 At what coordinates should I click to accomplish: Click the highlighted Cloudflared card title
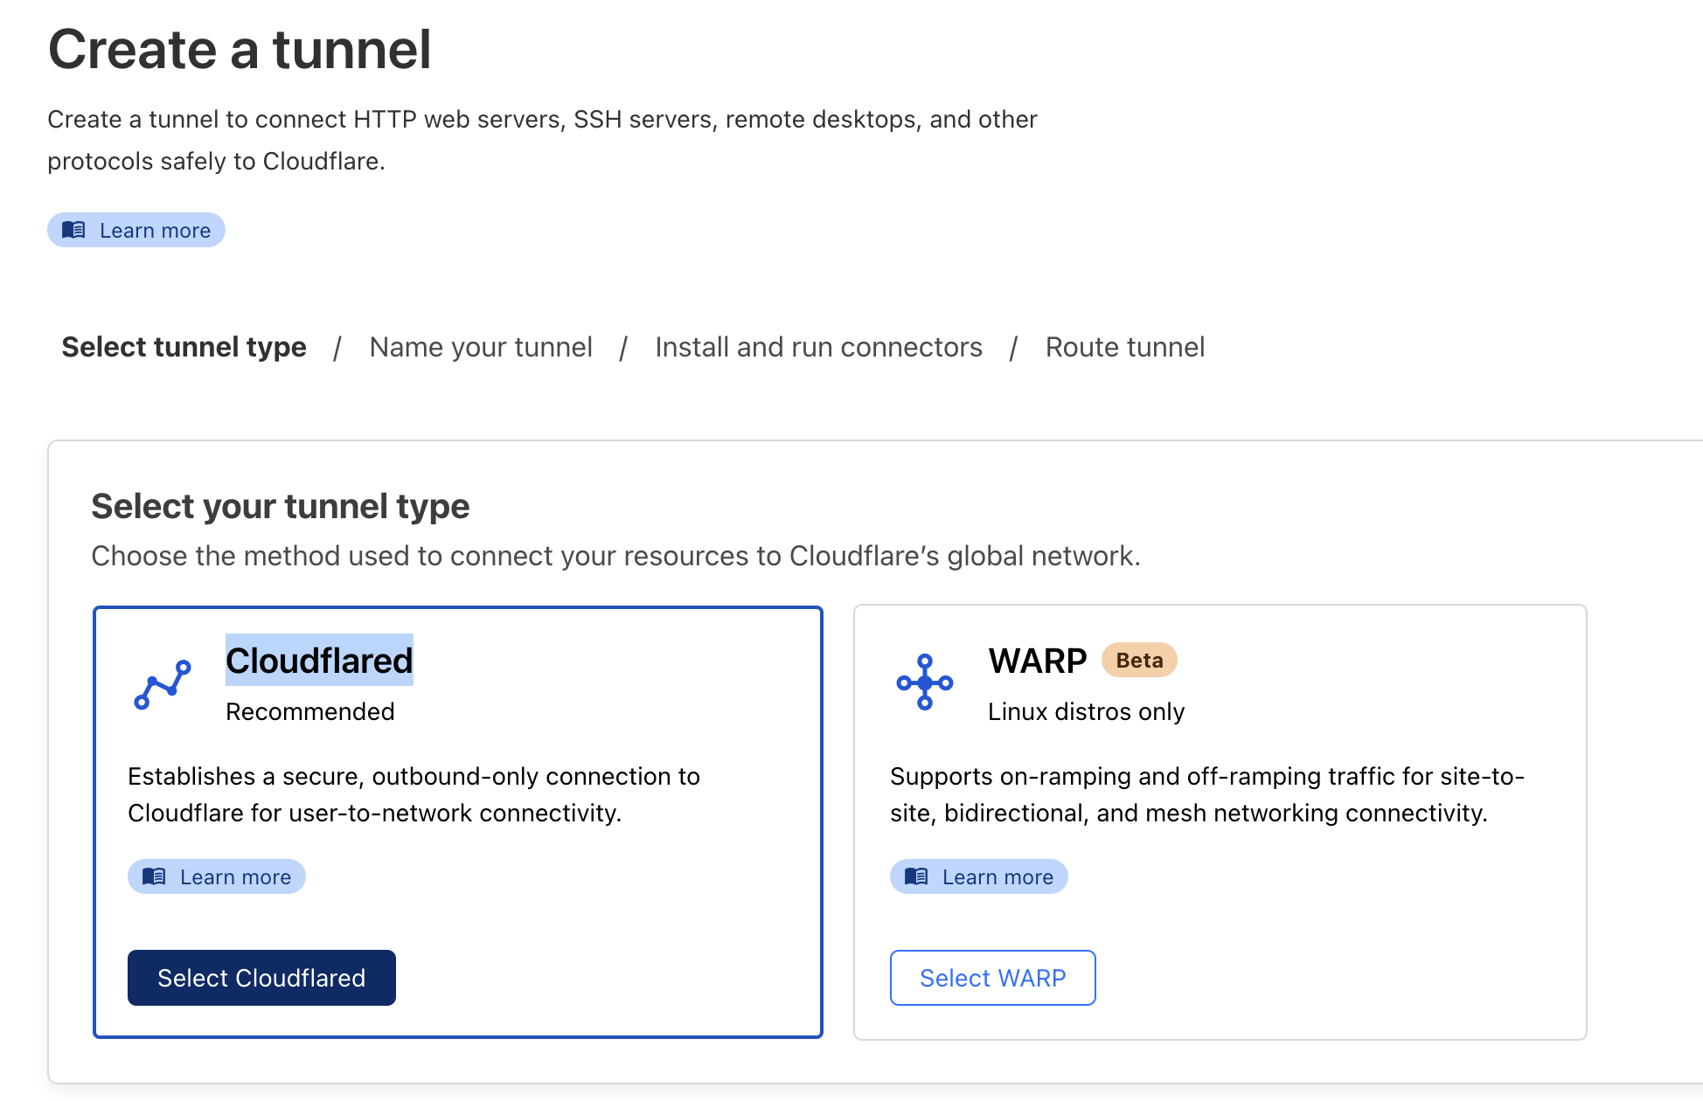[x=319, y=661]
